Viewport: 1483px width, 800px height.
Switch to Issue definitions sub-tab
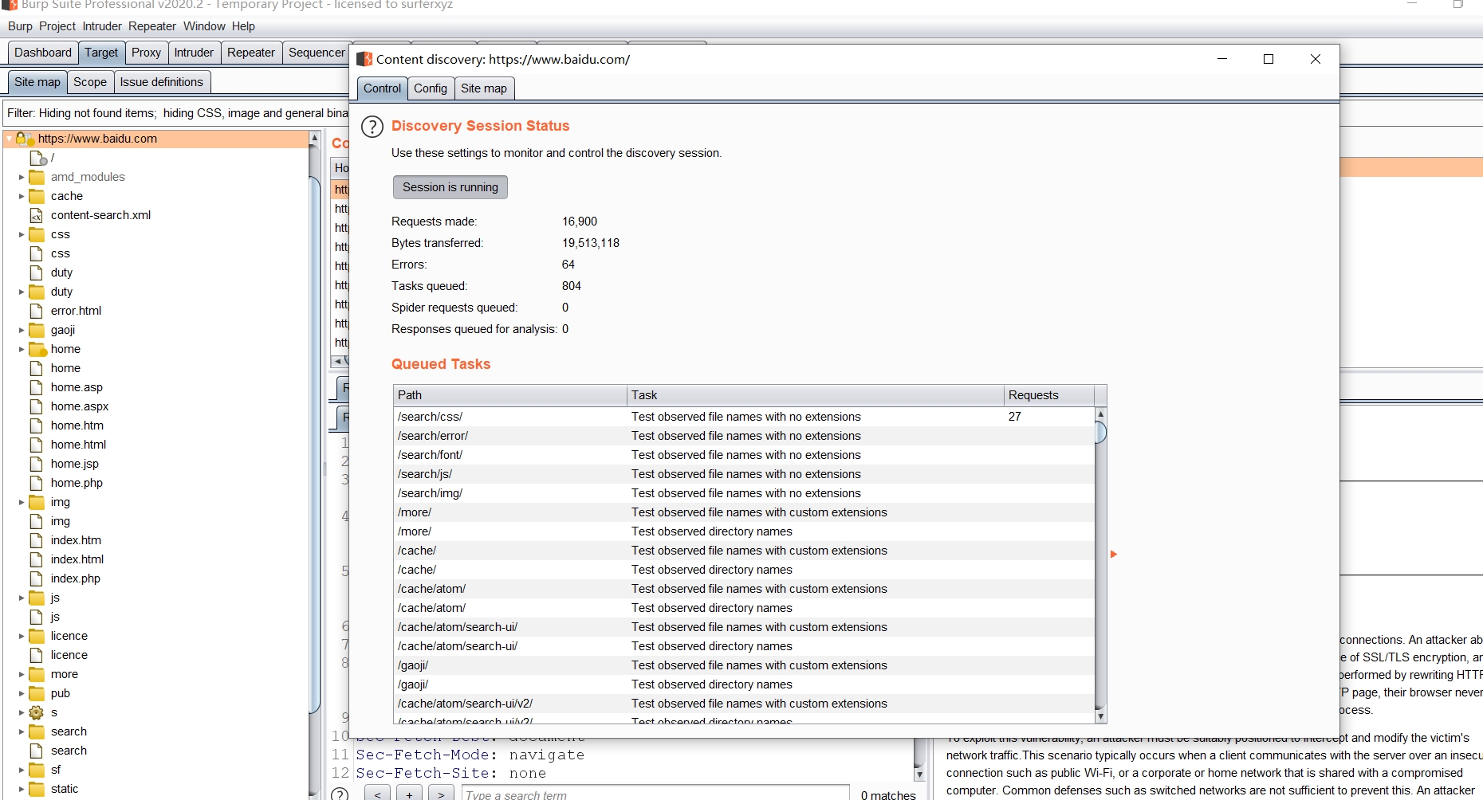(x=162, y=82)
